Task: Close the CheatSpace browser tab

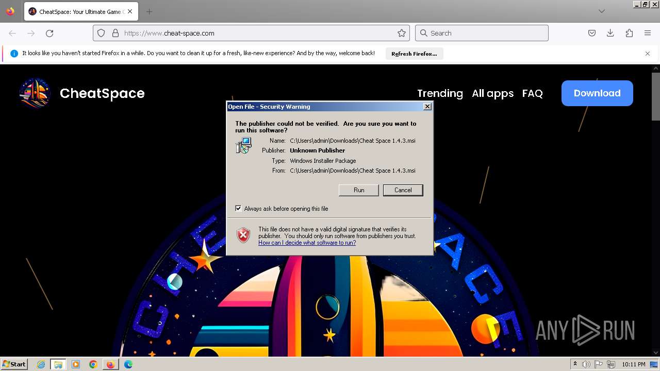Action: [x=129, y=11]
